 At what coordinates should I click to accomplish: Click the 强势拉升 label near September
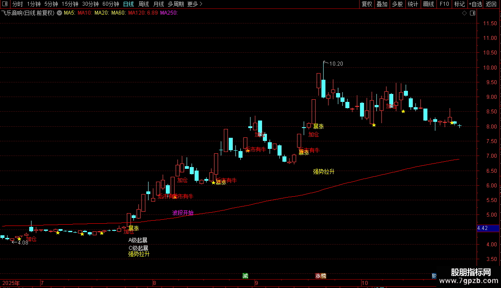tap(324, 172)
